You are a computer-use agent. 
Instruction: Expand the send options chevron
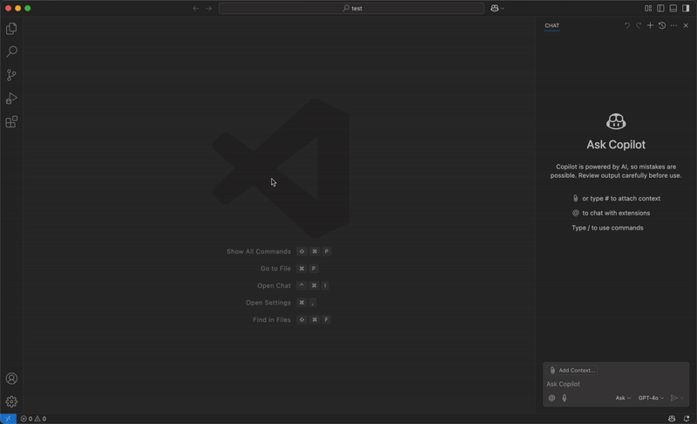pos(682,398)
